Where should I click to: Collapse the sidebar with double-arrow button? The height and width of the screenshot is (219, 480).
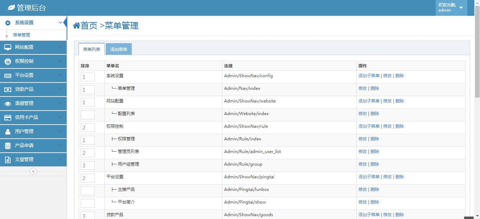tap(33, 171)
